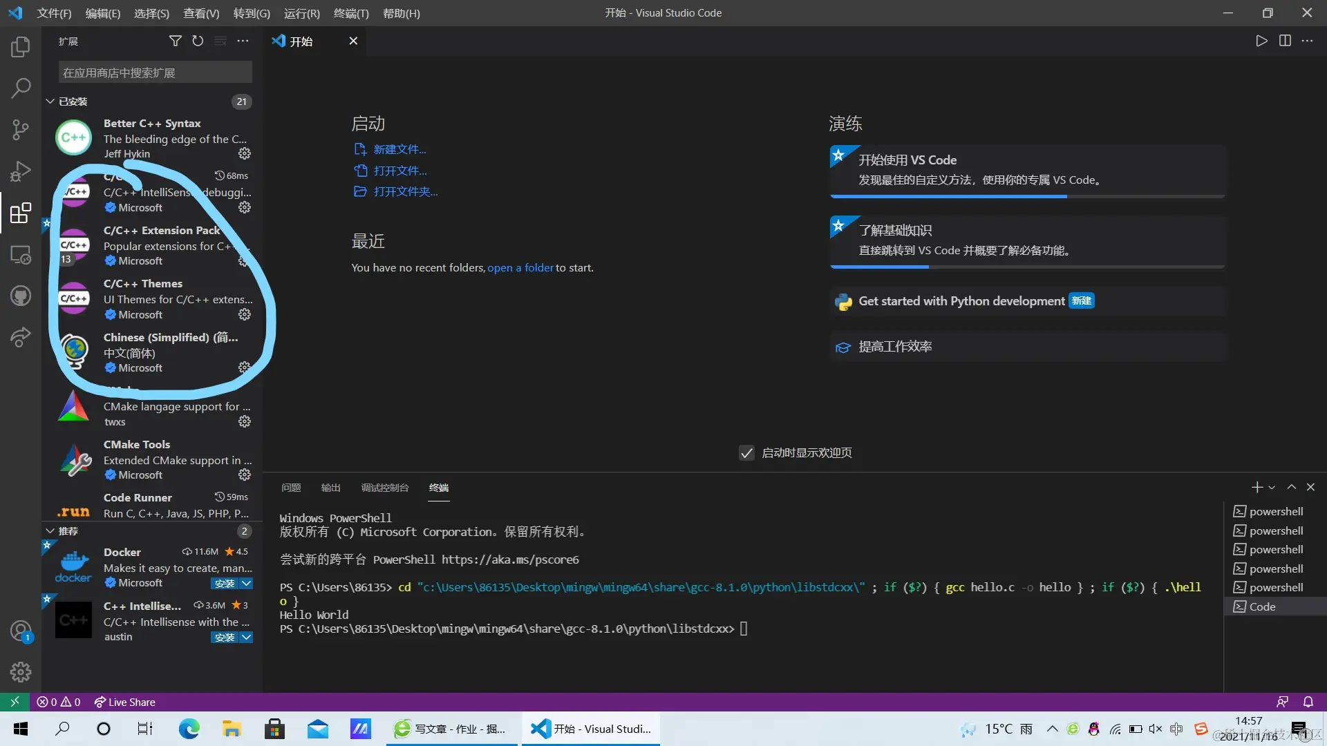Click the extension marketplace search field
Viewport: 1327px width, 746px height.
(x=155, y=73)
